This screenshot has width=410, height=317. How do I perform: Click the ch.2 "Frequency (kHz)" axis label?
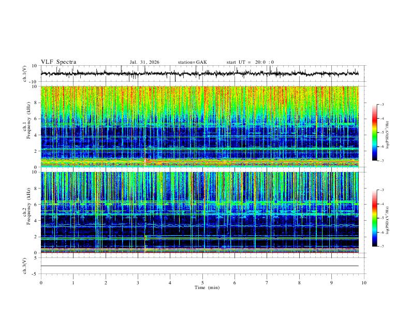click(x=28, y=206)
